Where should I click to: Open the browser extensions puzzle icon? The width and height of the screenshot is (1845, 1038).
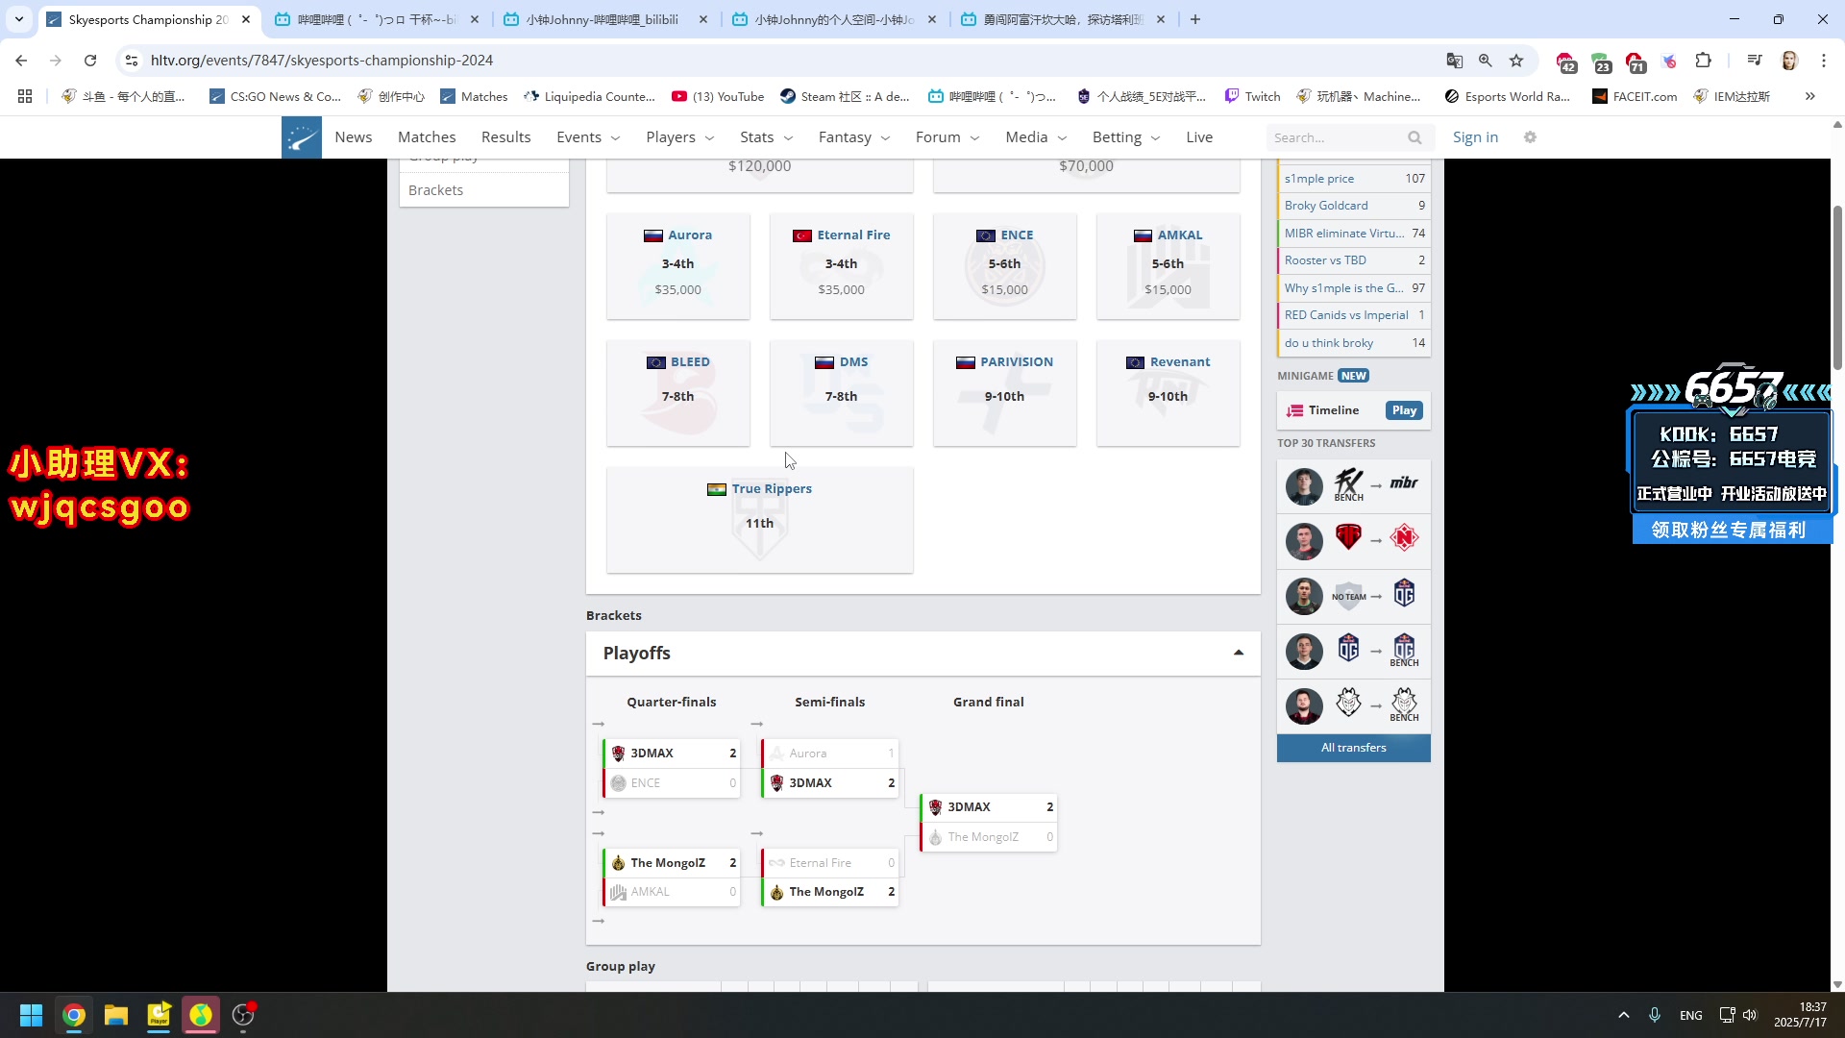[1703, 61]
